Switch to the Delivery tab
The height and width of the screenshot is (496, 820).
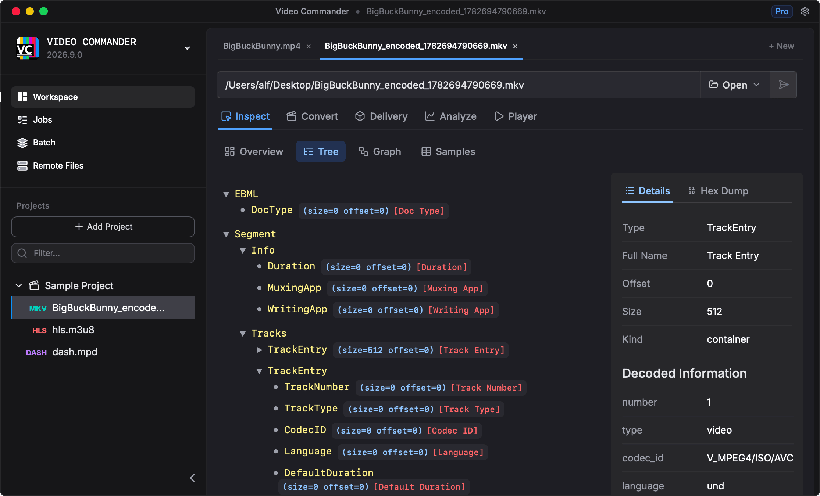tap(381, 116)
